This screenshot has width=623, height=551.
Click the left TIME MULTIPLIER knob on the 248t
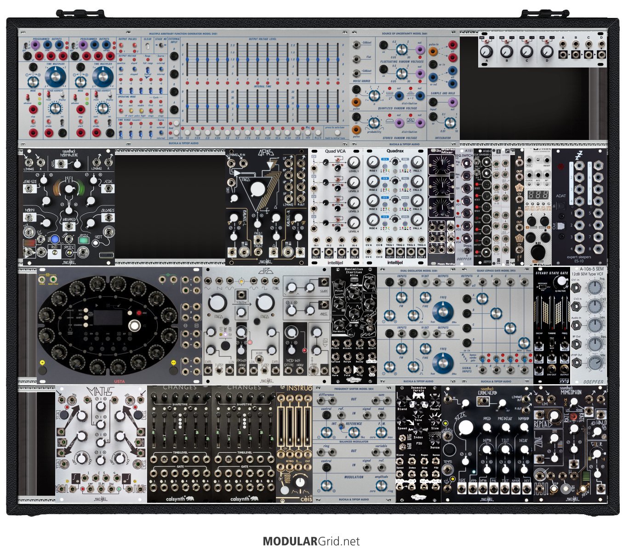click(x=55, y=77)
